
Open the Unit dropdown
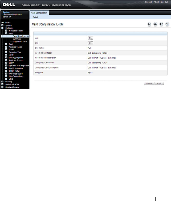[x=91, y=38]
